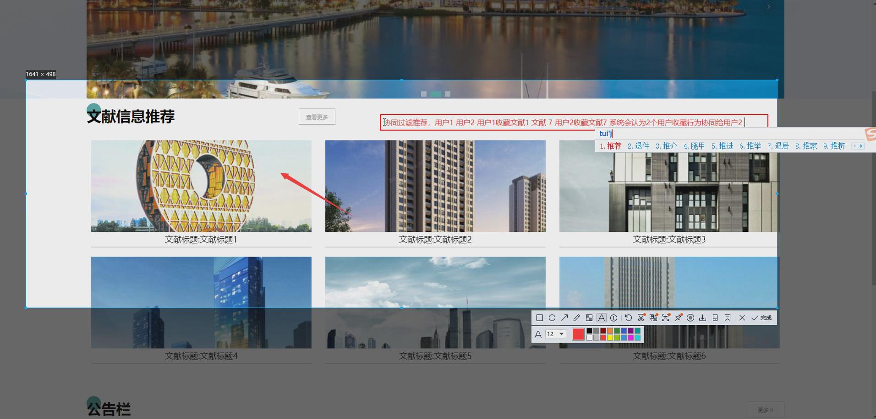The width and height of the screenshot is (876, 419).
Task: Pick IME candidate 推举
Action: (750, 146)
